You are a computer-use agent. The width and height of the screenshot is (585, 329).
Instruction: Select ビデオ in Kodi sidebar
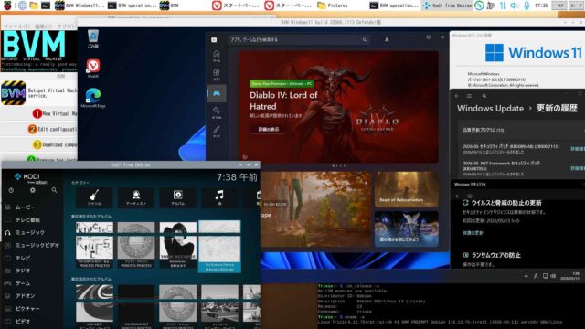(x=23, y=321)
